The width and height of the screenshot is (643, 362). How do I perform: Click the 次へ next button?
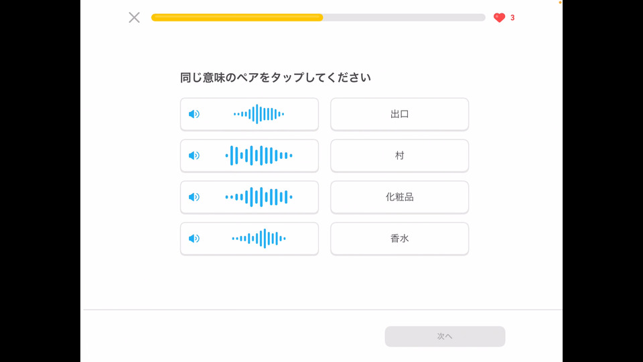click(445, 337)
